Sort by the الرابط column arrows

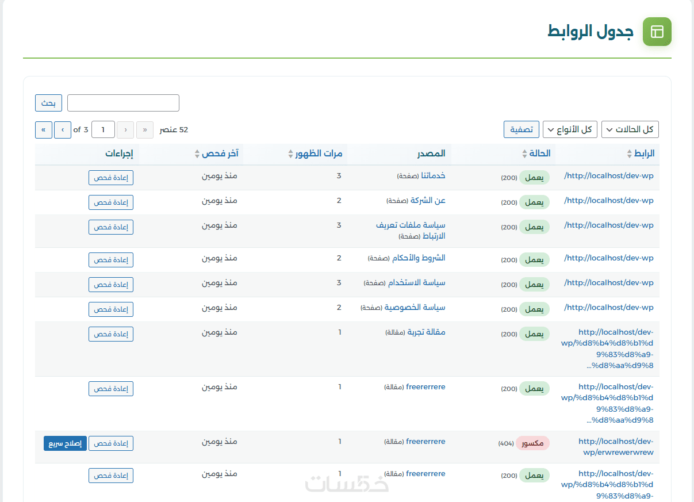point(630,154)
